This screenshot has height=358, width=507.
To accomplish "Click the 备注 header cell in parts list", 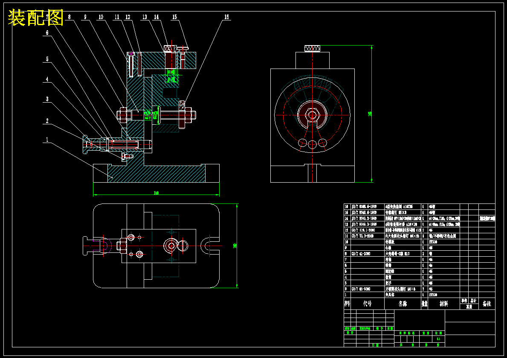I will click(487, 304).
